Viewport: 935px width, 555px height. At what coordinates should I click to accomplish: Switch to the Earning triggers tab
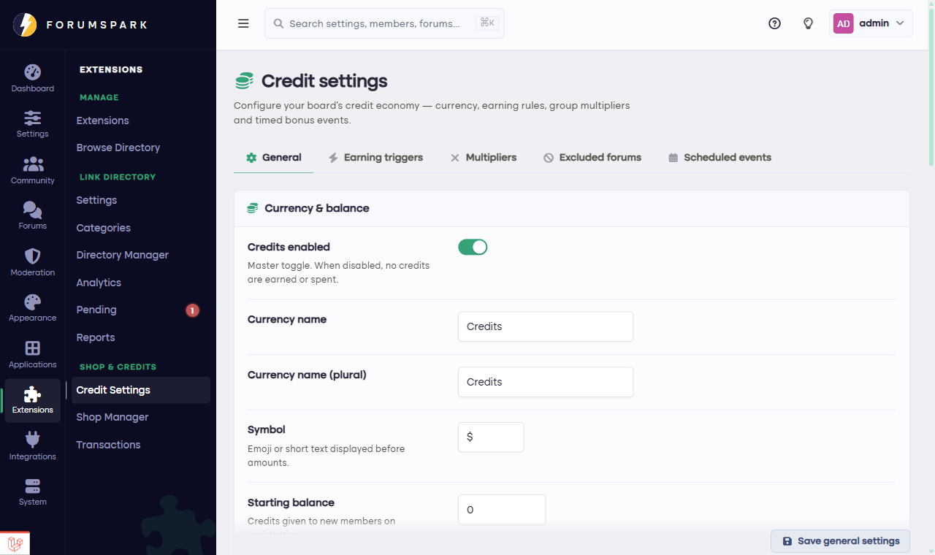coord(375,157)
